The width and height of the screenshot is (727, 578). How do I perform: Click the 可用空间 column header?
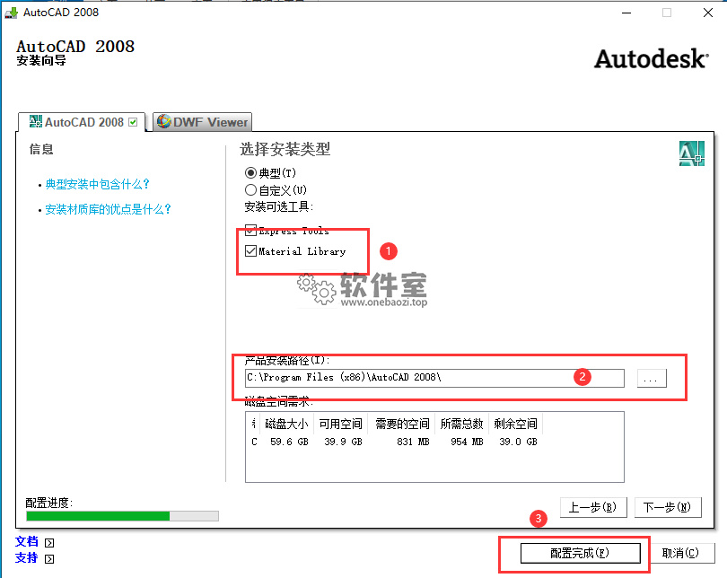[341, 424]
